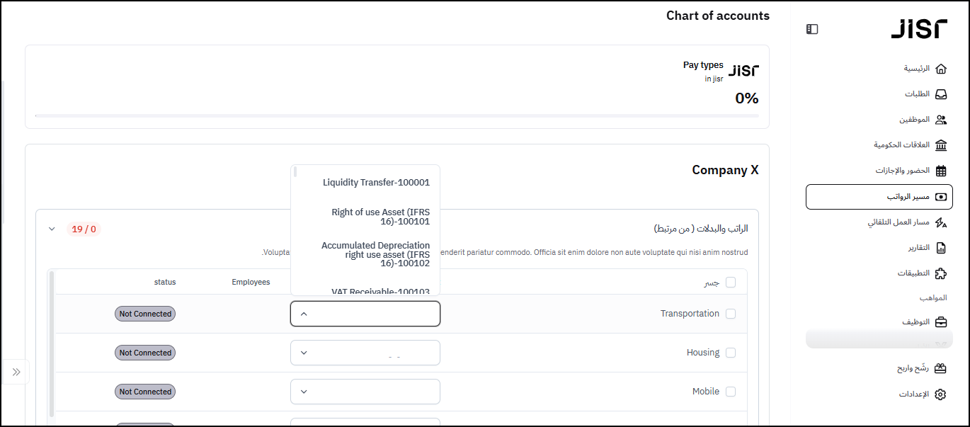Collapse the salary and allowances section chevron
The width and height of the screenshot is (970, 427).
pyautogui.click(x=52, y=229)
